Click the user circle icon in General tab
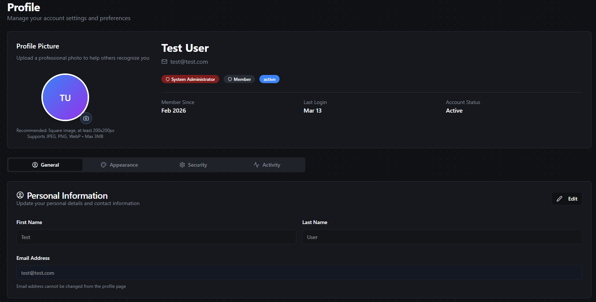The height and width of the screenshot is (302, 596). [35, 165]
